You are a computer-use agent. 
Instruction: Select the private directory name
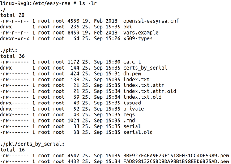click(x=134, y=109)
